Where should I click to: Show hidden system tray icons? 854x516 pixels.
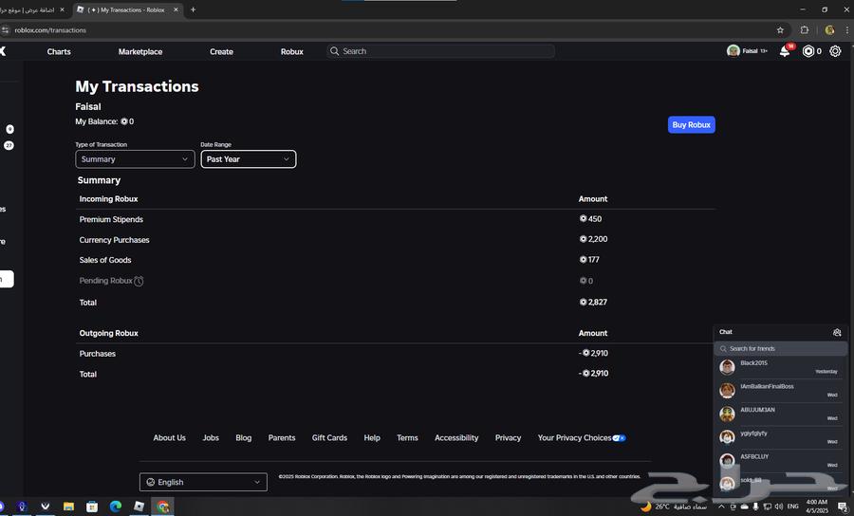point(722,507)
